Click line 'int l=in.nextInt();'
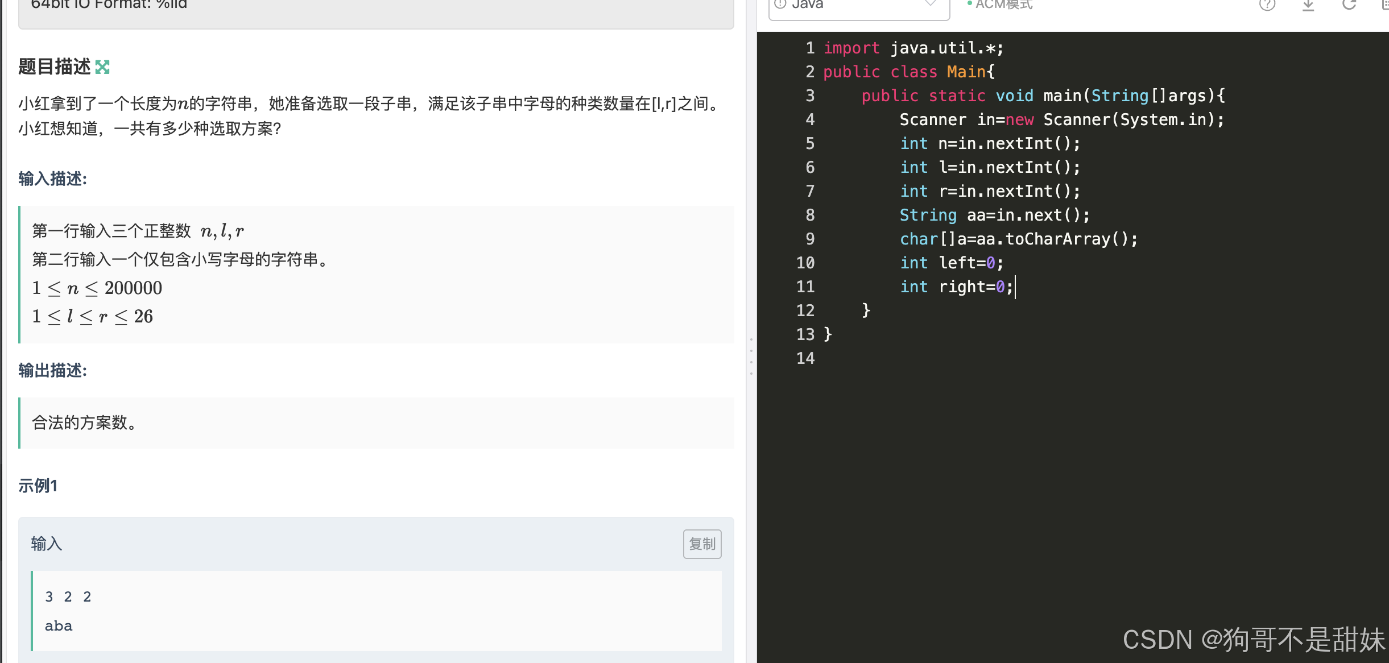 (990, 167)
